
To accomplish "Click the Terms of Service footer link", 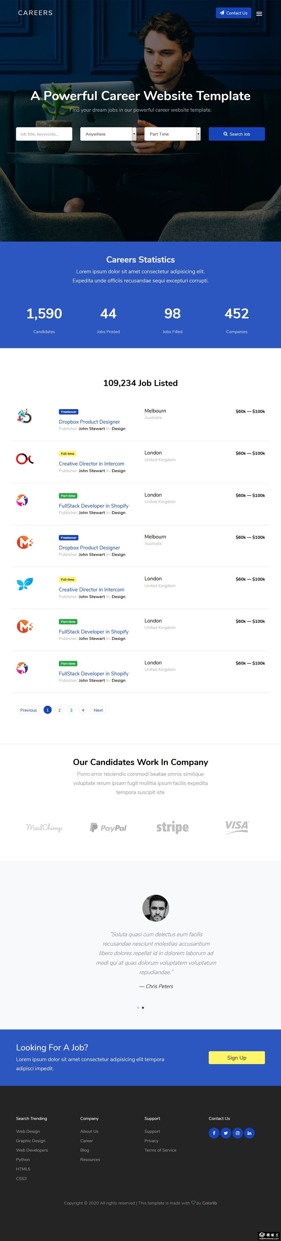I will (x=160, y=1150).
